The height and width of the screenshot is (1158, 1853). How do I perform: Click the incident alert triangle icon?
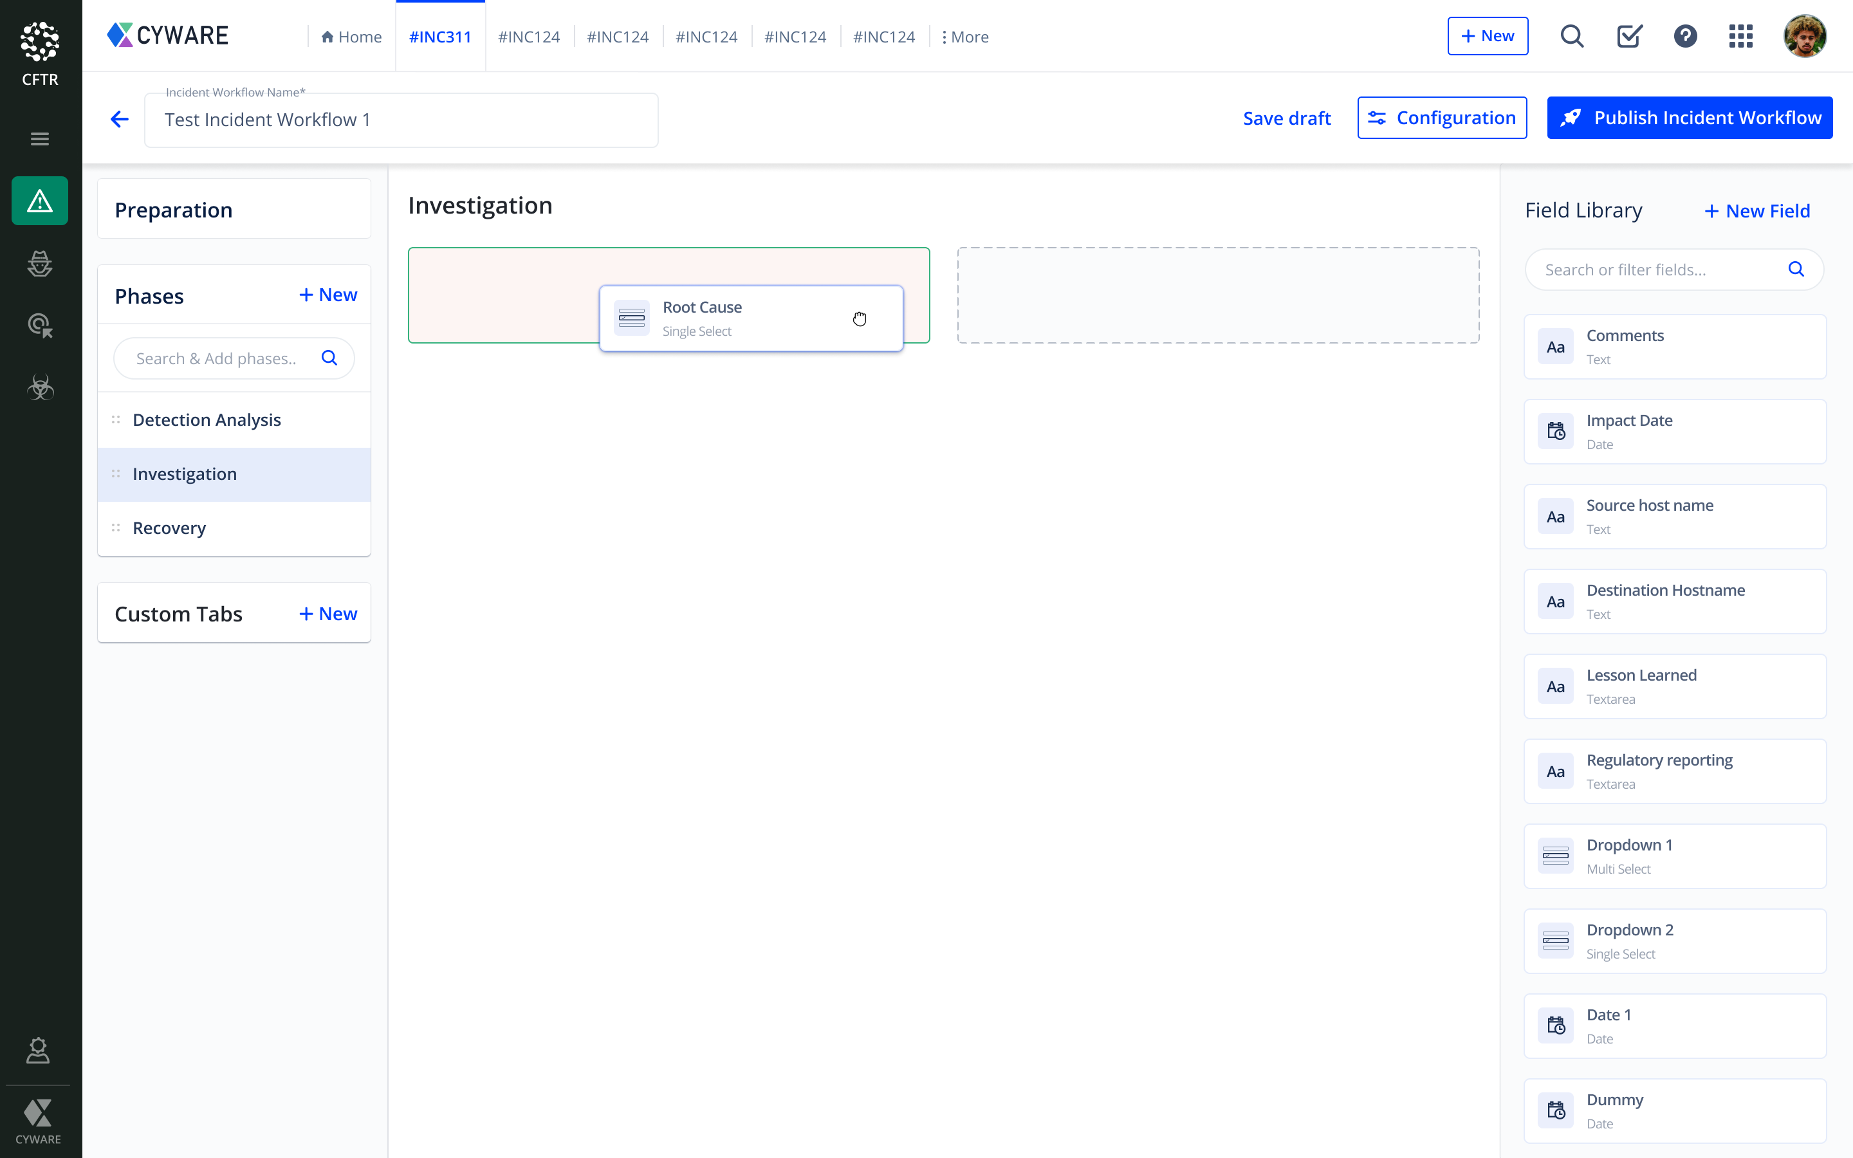pyautogui.click(x=40, y=201)
